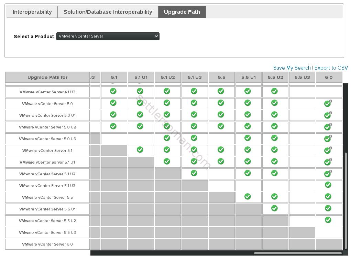Screen dimensions: 351x259
Task: Select the Upgrade Path tab
Action: click(182, 12)
